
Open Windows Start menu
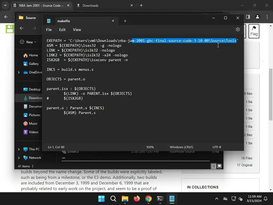[x=101, y=199]
